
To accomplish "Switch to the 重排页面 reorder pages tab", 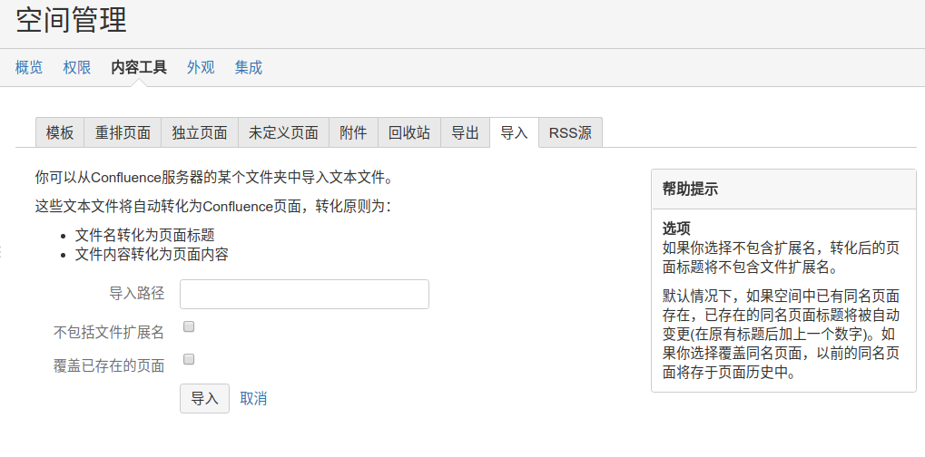I will point(123,132).
